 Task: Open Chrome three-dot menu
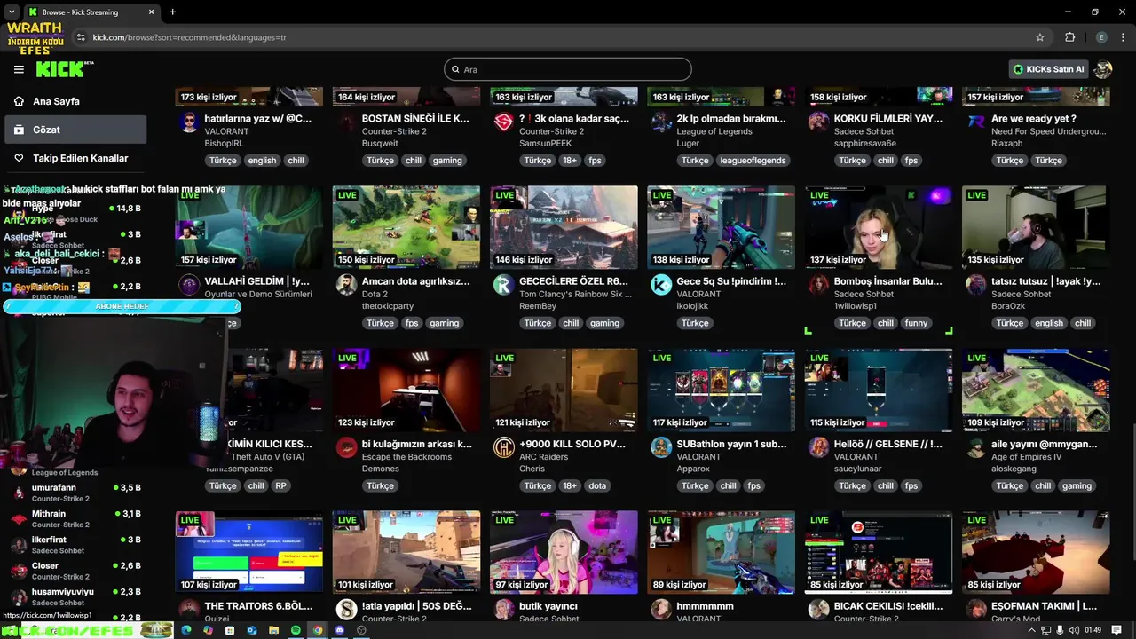1123,37
